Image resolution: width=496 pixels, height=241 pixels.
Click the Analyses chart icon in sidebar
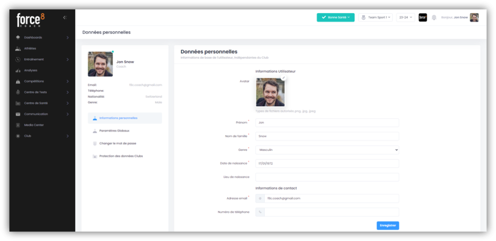18,70
